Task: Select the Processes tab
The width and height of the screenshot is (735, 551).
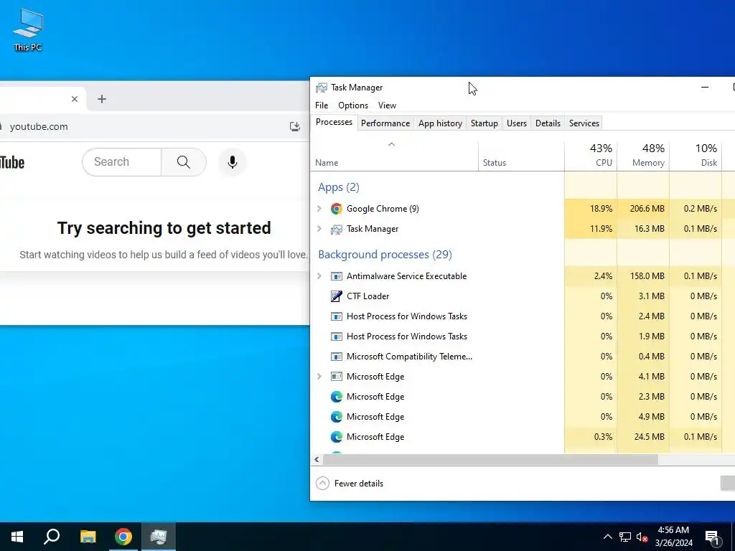Action: pos(334,122)
